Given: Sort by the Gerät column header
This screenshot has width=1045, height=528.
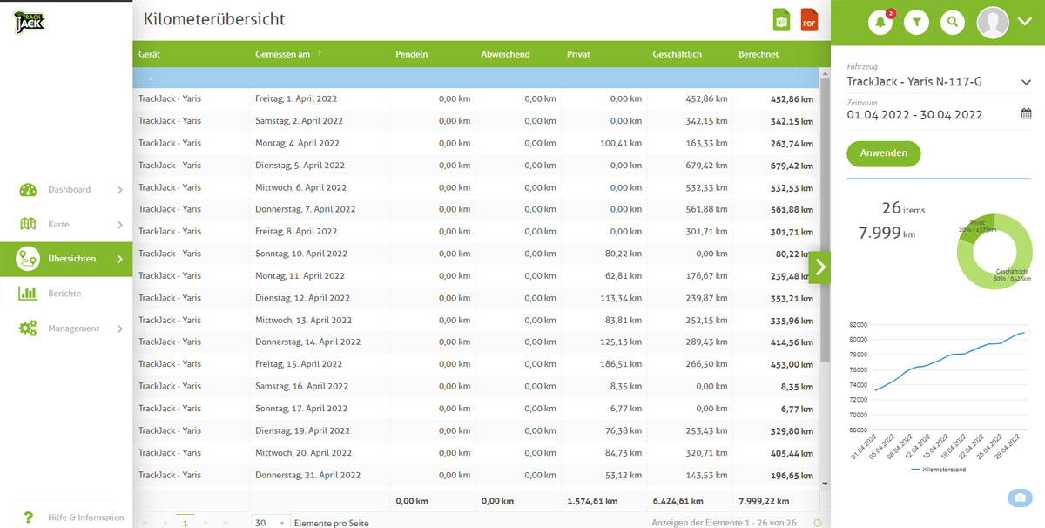Looking at the screenshot, I should point(149,54).
